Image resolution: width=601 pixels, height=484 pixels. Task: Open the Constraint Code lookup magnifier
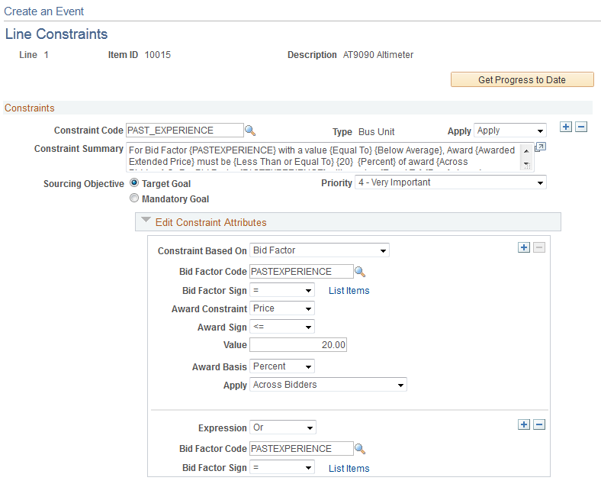[250, 131]
